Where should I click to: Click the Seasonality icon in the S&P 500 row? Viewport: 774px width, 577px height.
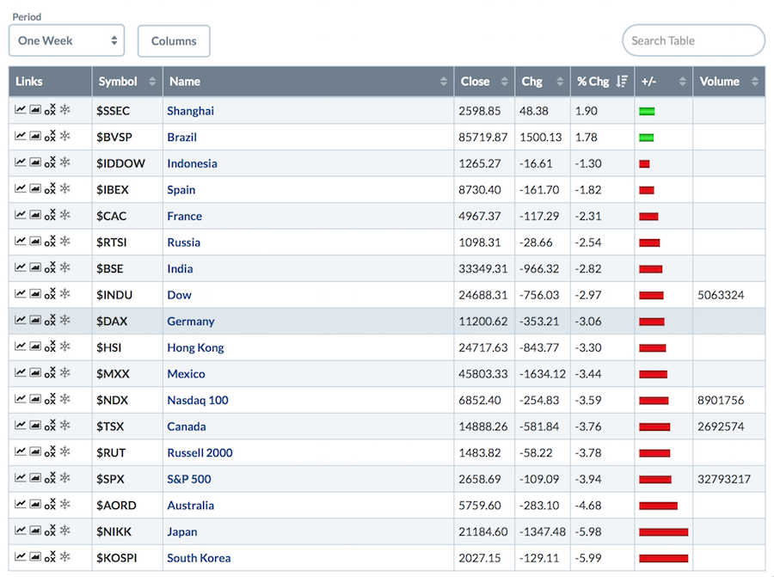point(64,479)
